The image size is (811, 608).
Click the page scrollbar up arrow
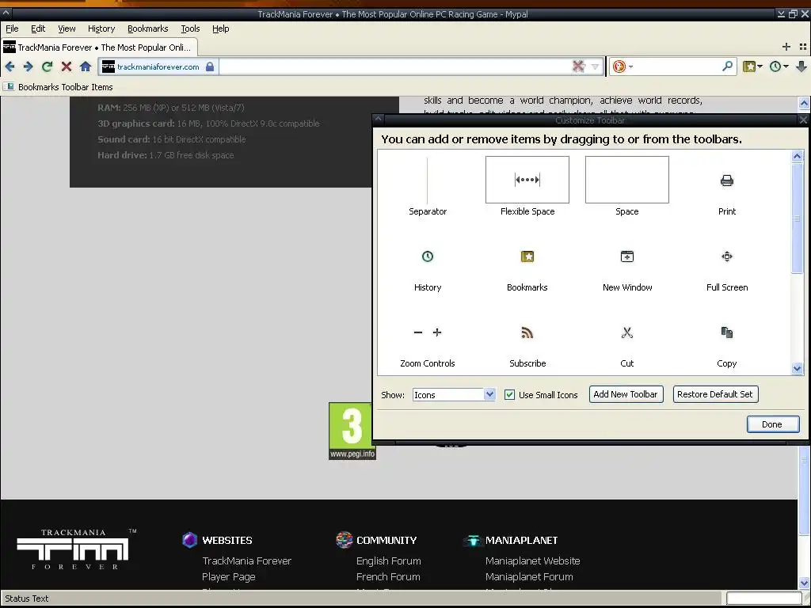point(805,103)
